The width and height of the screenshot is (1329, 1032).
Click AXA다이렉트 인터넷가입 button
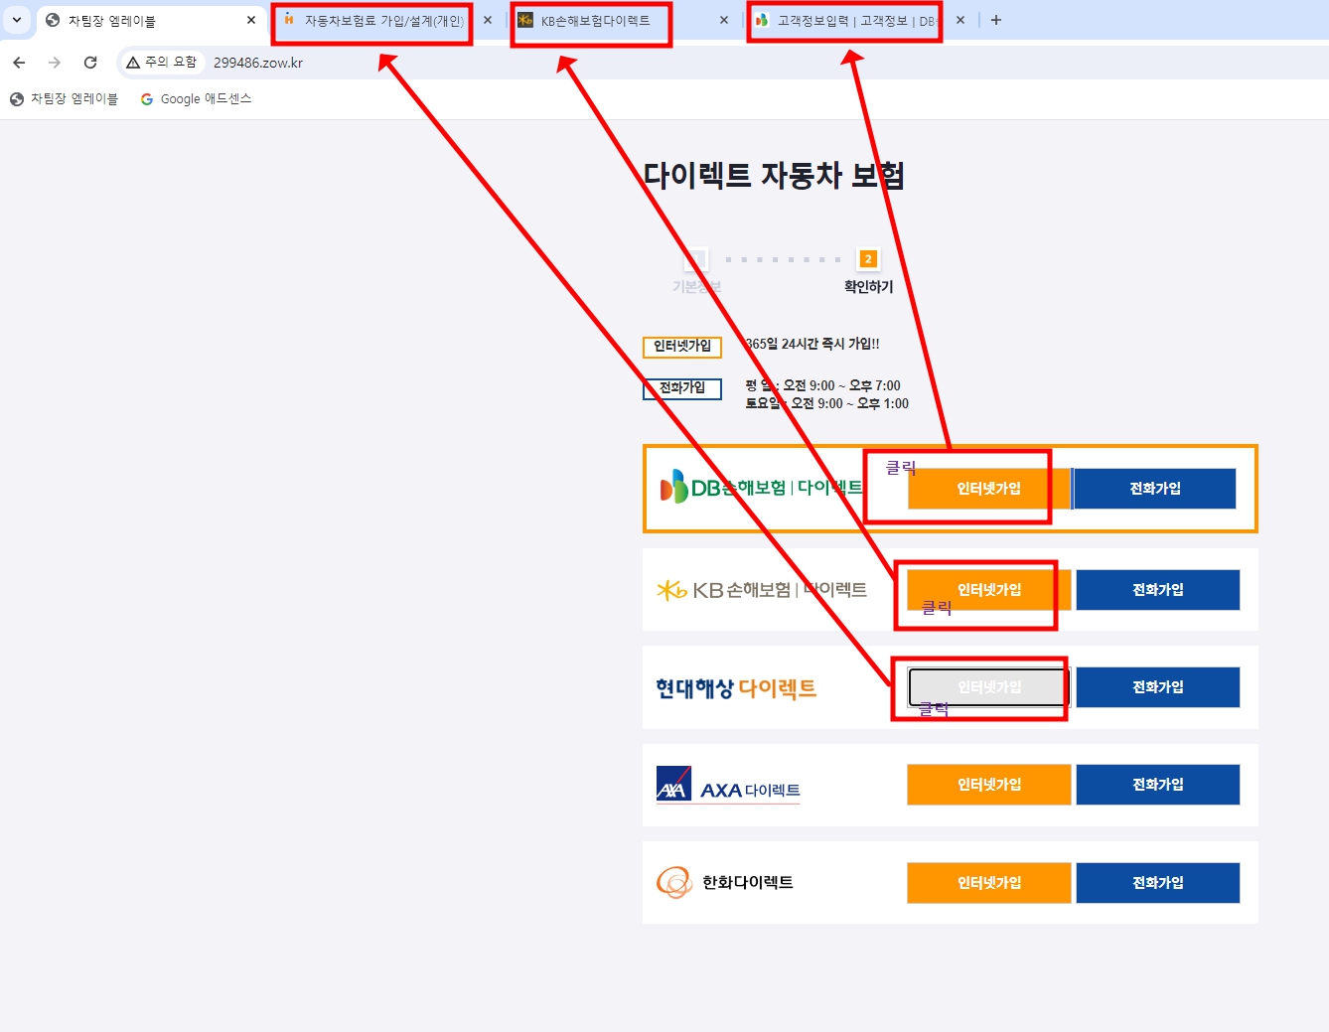tap(989, 785)
